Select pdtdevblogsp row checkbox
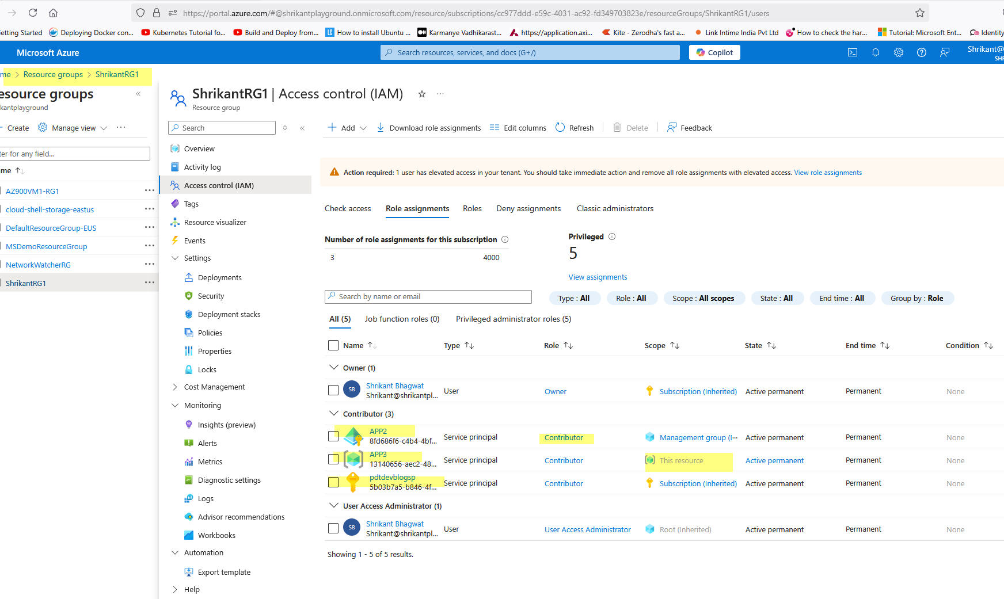Screen dimensions: 1004x599 tap(333, 482)
